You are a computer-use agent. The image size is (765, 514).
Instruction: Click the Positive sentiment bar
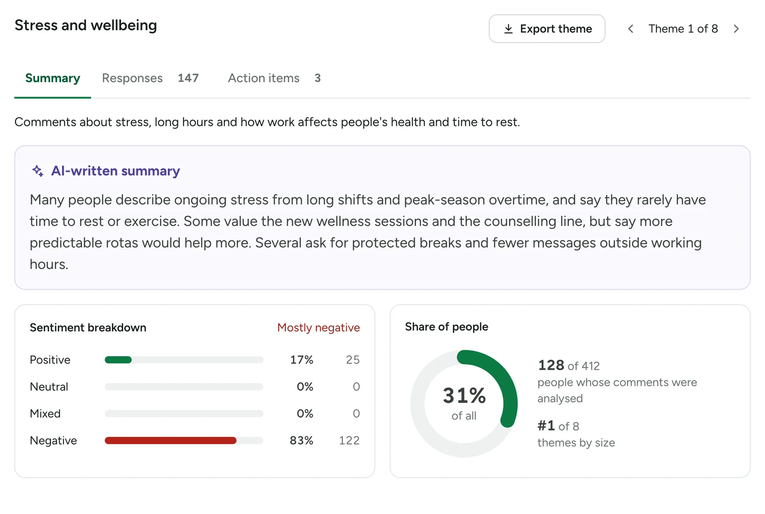184,360
